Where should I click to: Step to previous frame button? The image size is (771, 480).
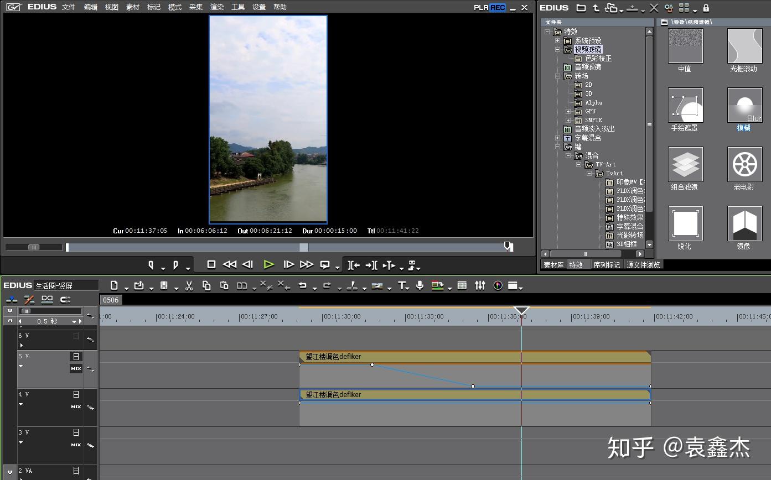[x=248, y=265]
